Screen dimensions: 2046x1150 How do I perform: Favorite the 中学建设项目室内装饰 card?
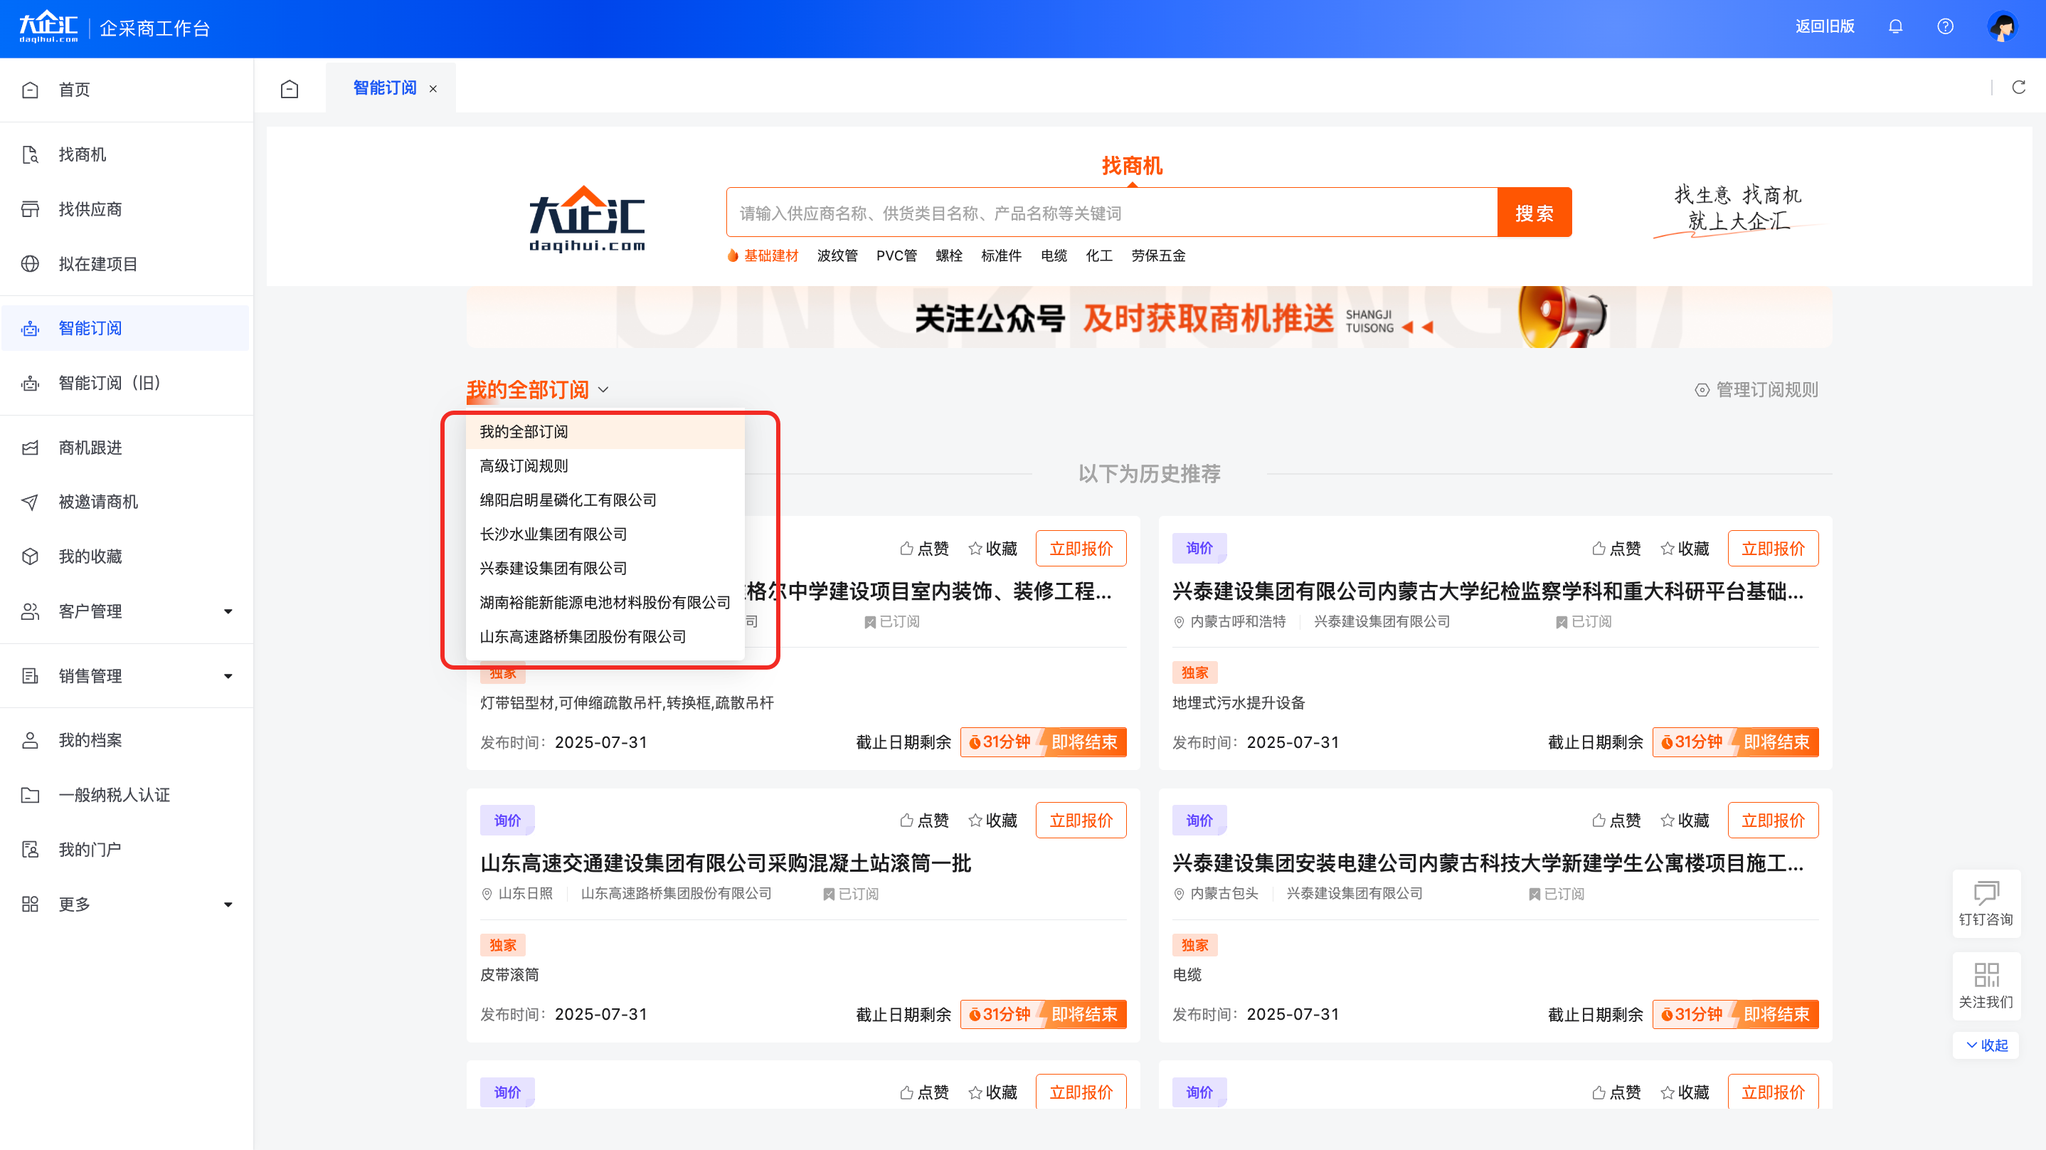993,549
